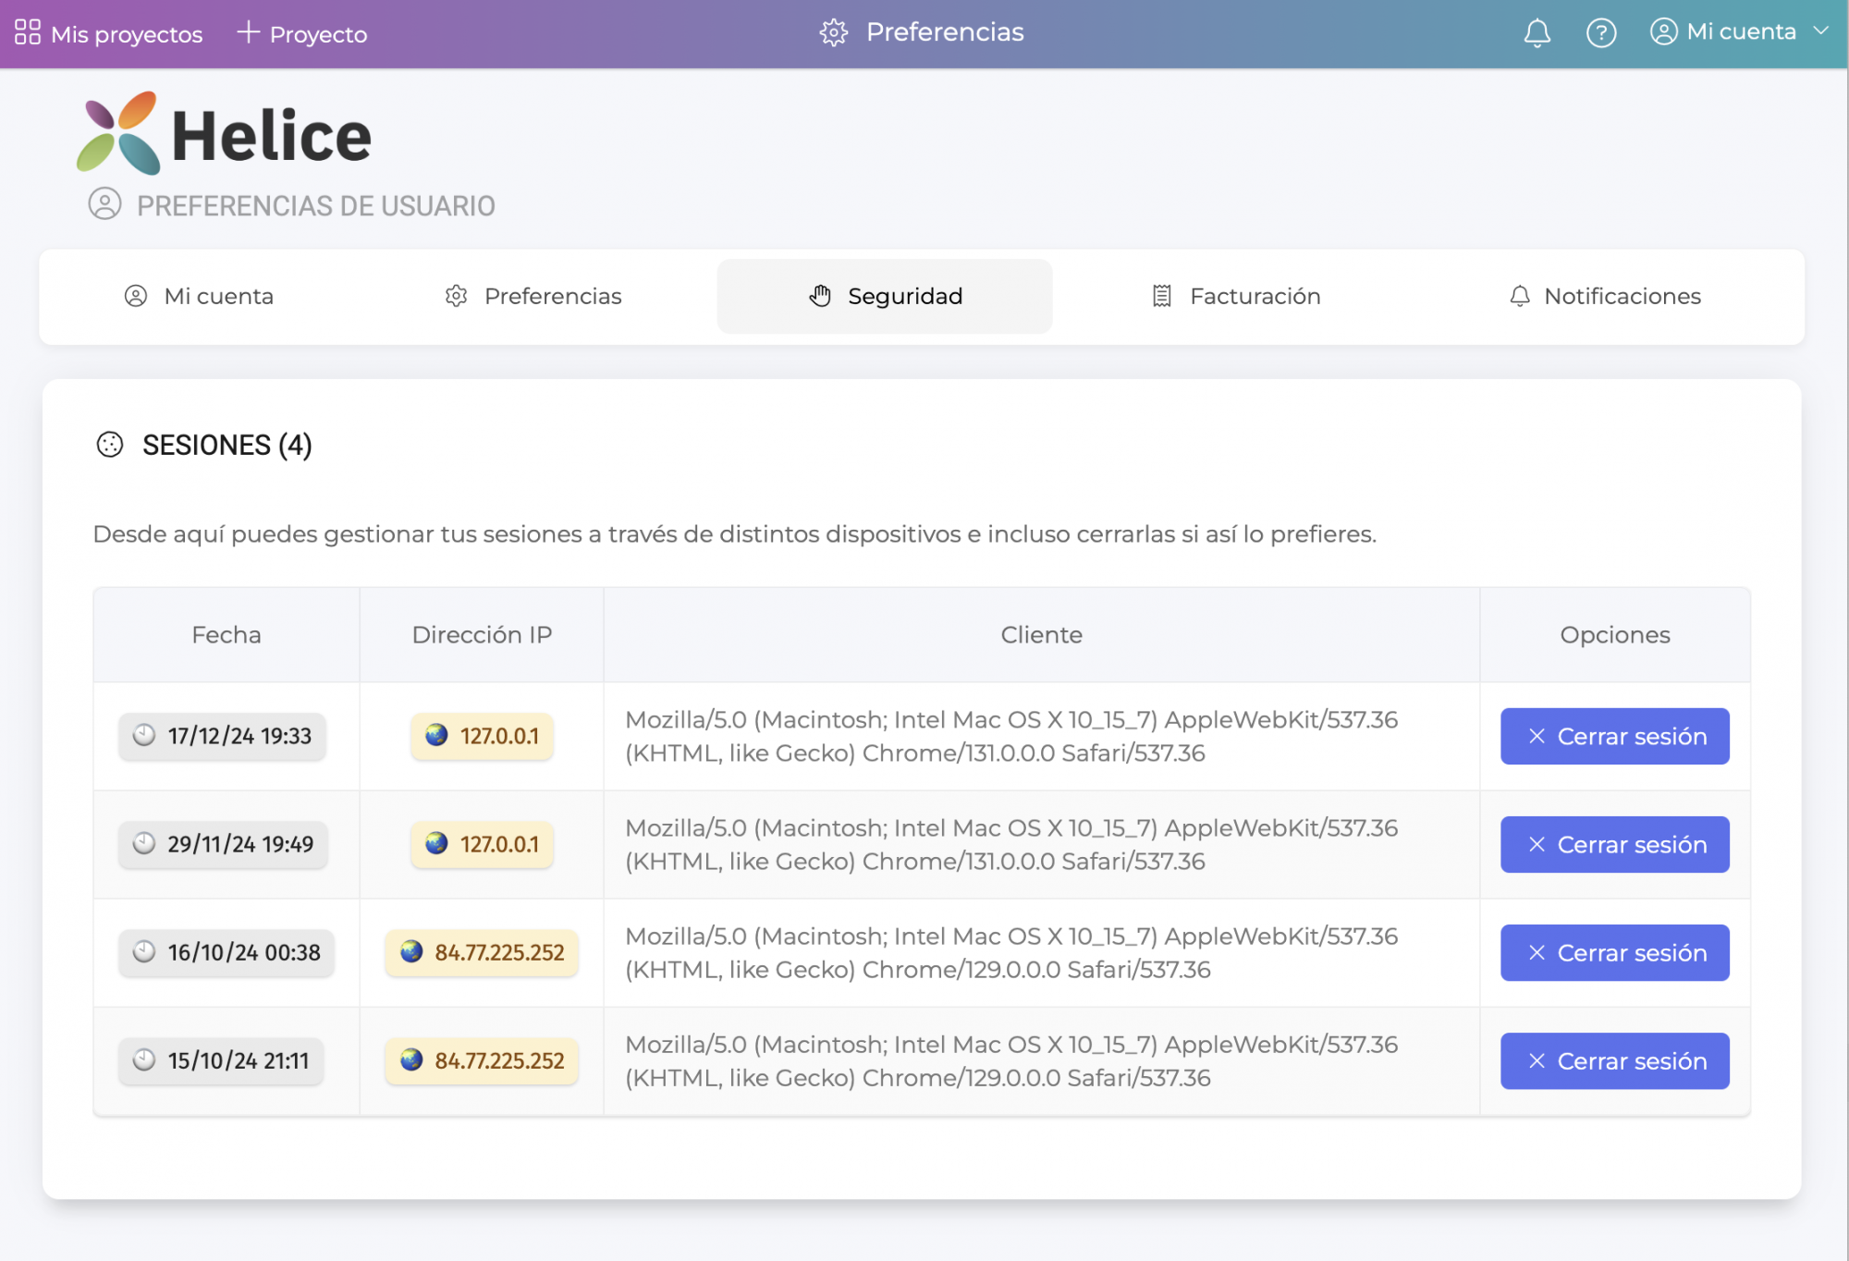Select the Seguridad tab
The height and width of the screenshot is (1261, 1849).
pos(885,296)
